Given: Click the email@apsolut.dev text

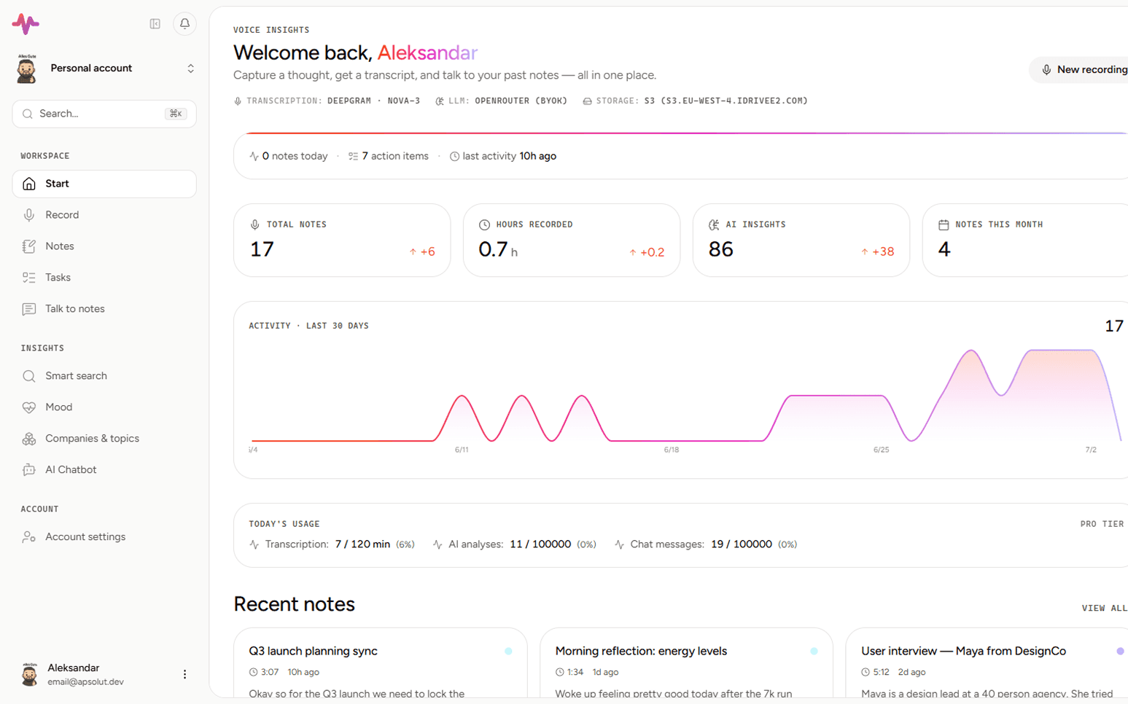Looking at the screenshot, I should (85, 683).
